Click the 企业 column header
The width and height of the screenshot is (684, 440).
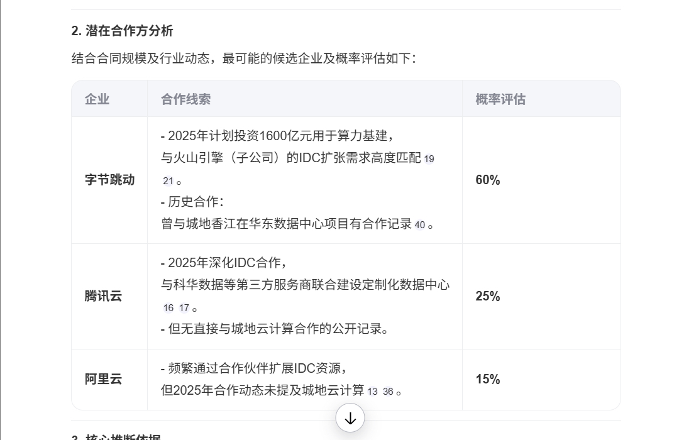97,99
